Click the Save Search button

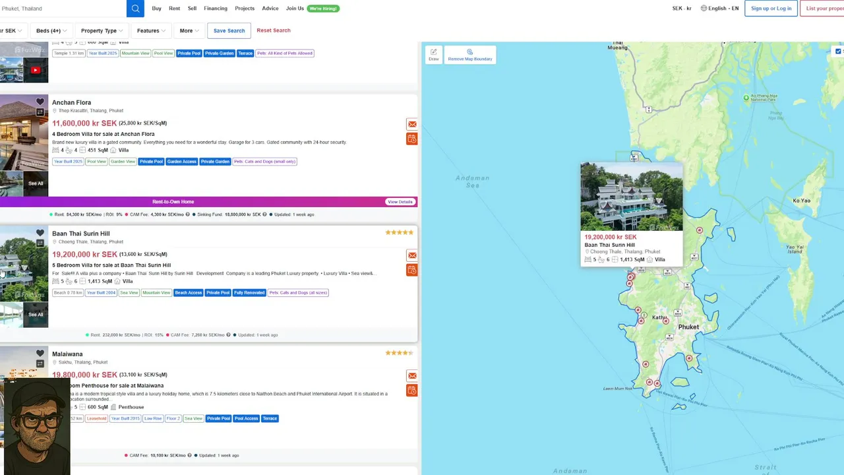point(229,30)
